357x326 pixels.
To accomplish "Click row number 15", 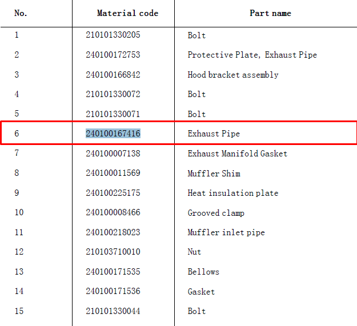I will pyautogui.click(x=19, y=311).
